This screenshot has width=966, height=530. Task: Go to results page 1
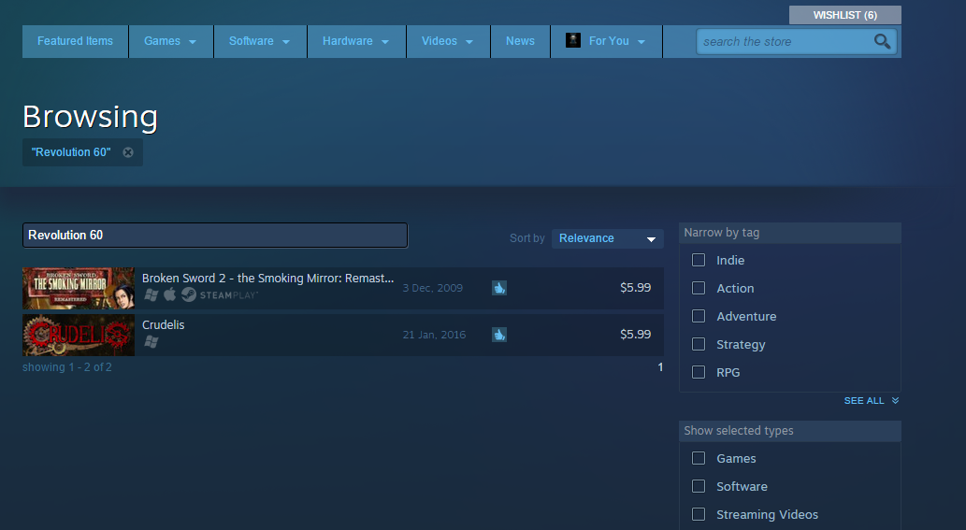coord(660,367)
